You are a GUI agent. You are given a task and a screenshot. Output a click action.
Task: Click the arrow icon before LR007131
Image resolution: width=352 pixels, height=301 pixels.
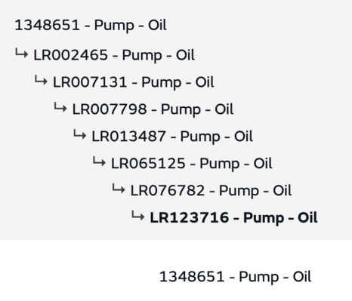tap(41, 80)
